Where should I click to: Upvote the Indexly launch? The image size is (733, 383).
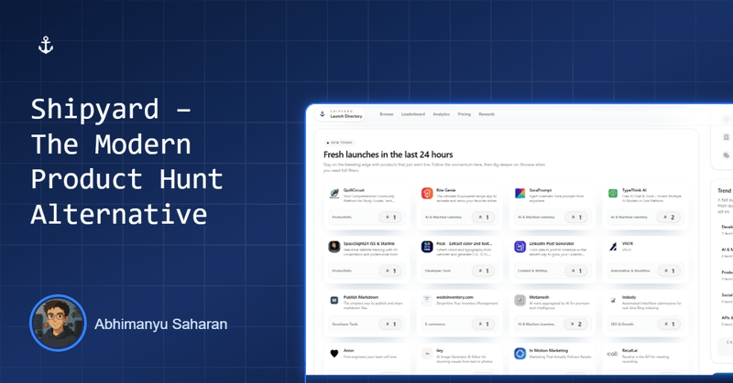669,324
